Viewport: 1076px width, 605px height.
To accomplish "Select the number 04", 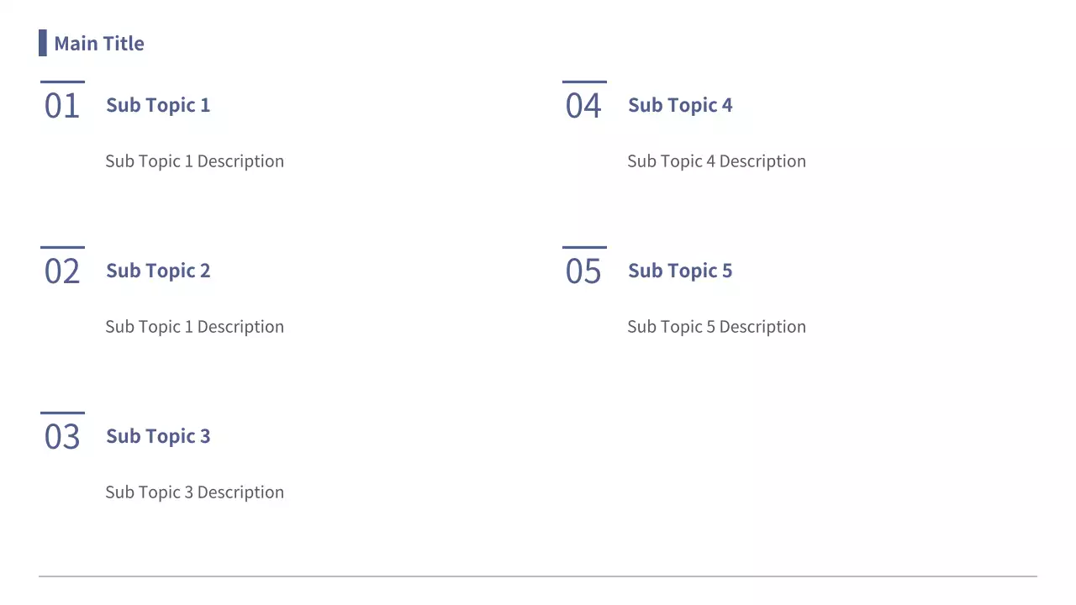I will pos(583,106).
